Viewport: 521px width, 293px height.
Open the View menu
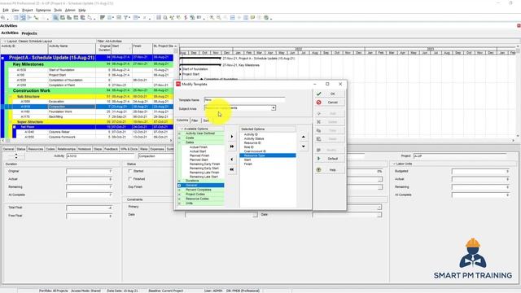15,11
